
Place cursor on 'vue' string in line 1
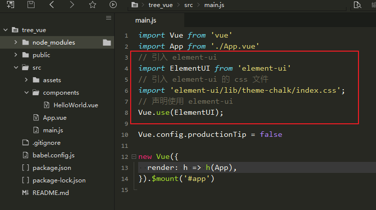pyautogui.click(x=222, y=35)
